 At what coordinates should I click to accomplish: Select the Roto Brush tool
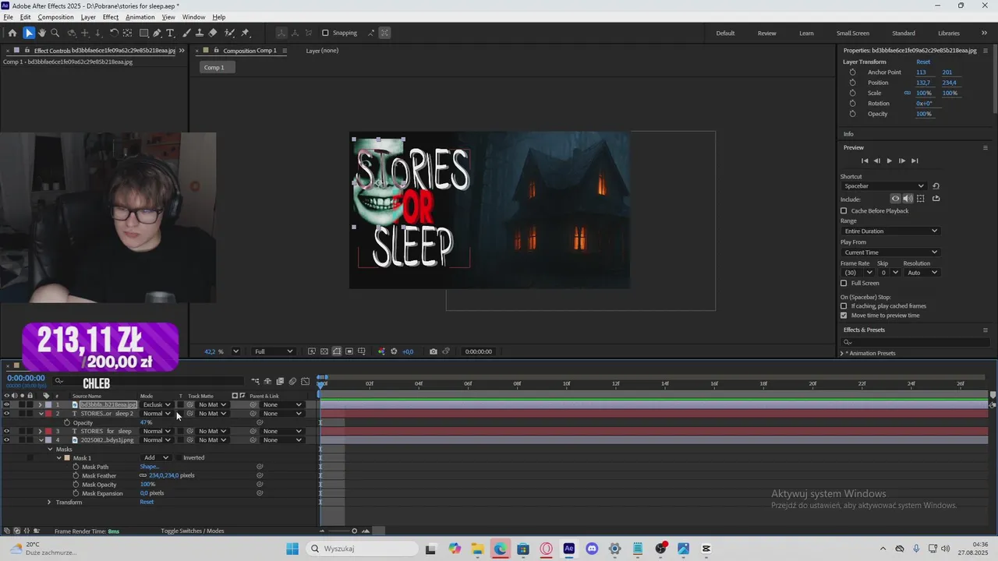pyautogui.click(x=230, y=33)
